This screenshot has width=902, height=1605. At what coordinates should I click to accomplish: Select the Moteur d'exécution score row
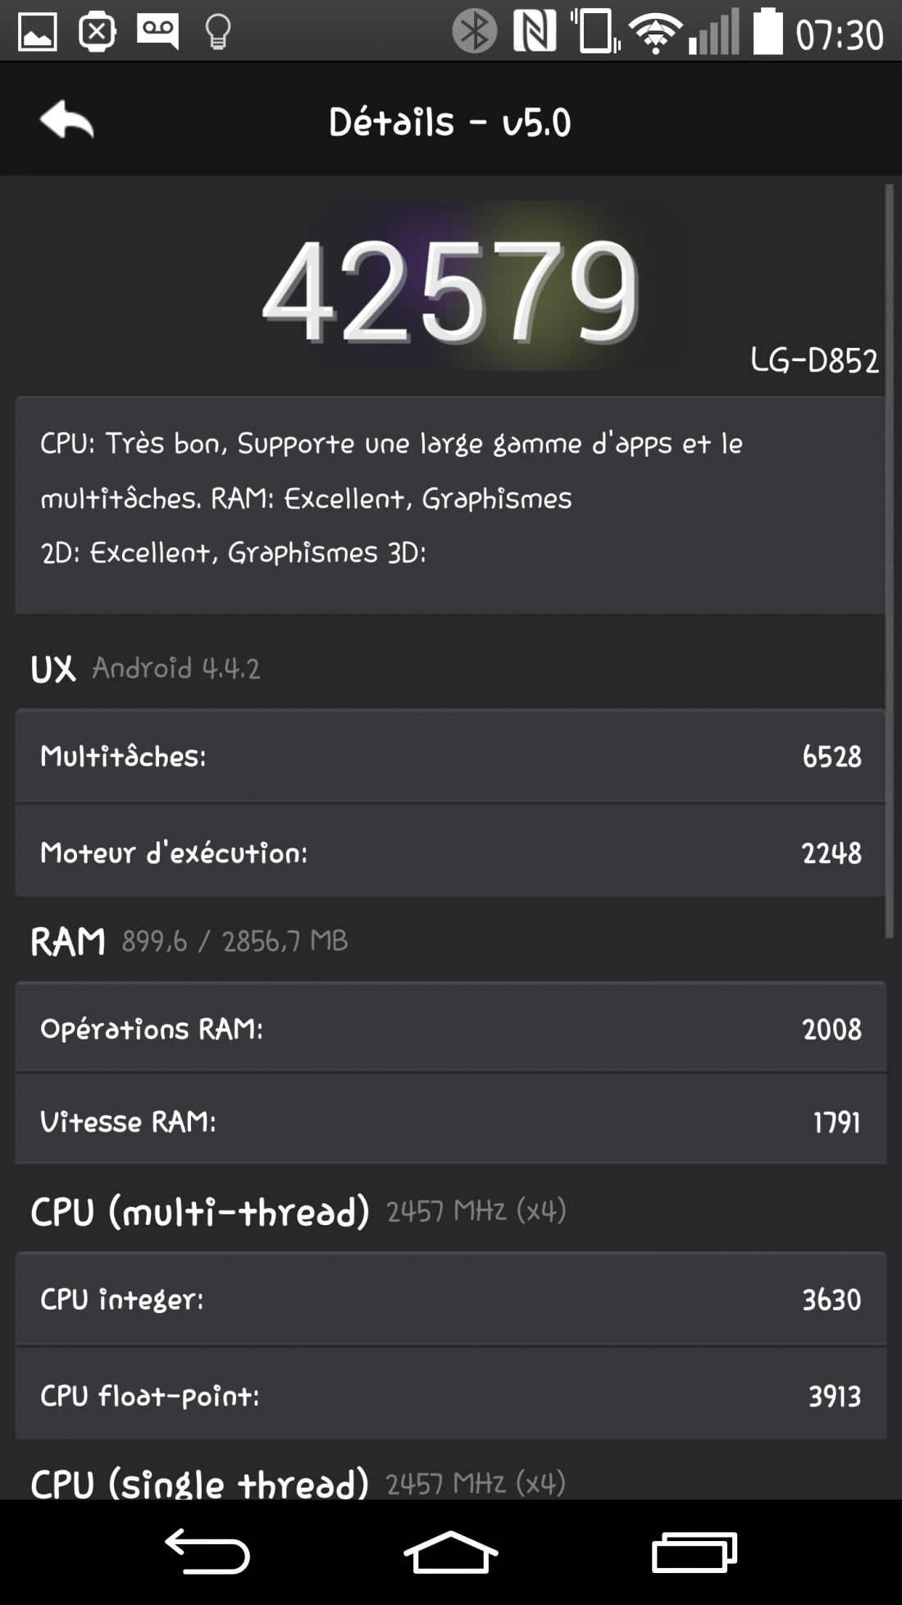click(450, 853)
